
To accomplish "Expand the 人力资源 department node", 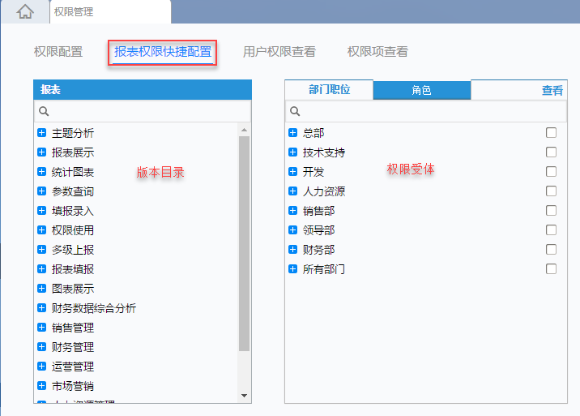I will (293, 191).
